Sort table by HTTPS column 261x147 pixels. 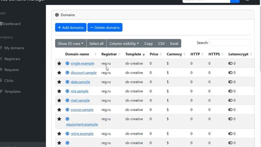pyautogui.click(x=216, y=54)
